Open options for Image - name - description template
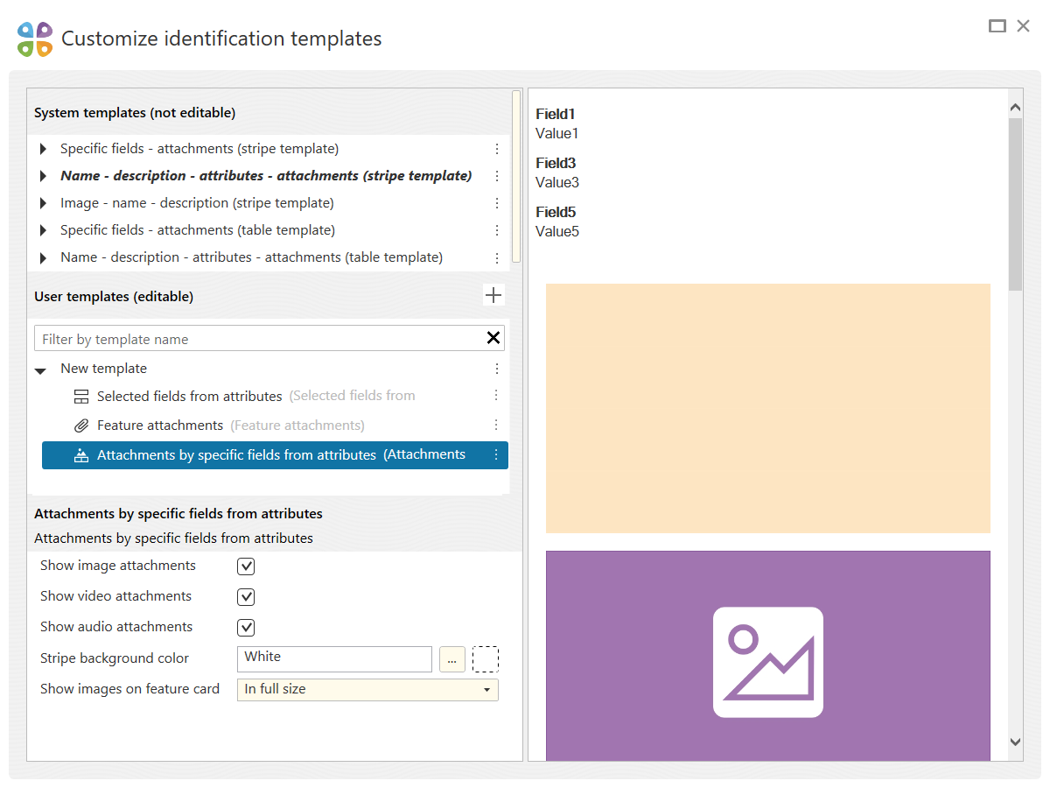The height and width of the screenshot is (788, 1050). click(497, 203)
